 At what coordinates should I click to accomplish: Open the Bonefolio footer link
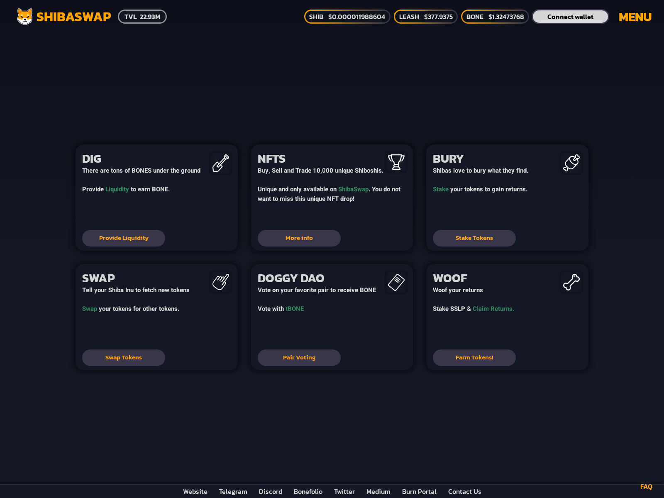[308, 492]
